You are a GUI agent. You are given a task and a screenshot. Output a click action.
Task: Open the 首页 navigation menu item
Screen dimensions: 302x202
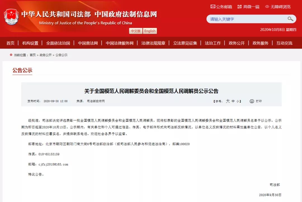(x=10, y=43)
